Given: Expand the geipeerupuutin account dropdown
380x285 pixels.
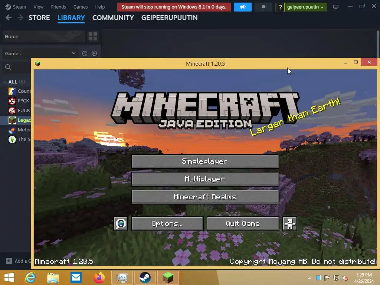Looking at the screenshot, I should 305,7.
